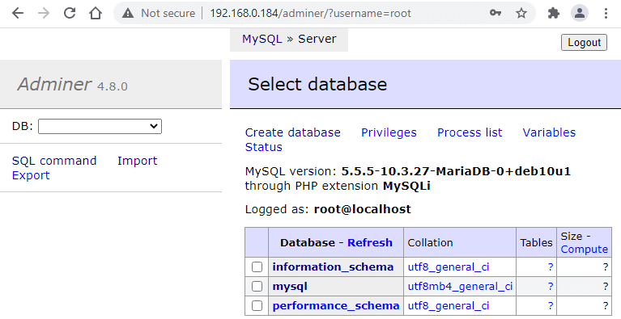Open the mysql database

pos(290,286)
